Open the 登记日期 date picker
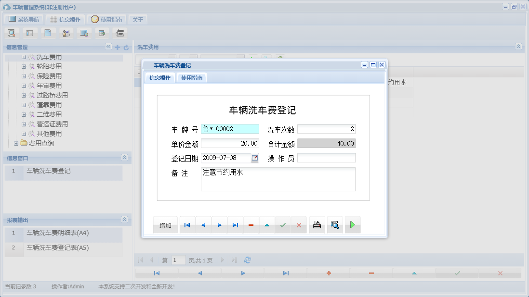 (x=255, y=157)
